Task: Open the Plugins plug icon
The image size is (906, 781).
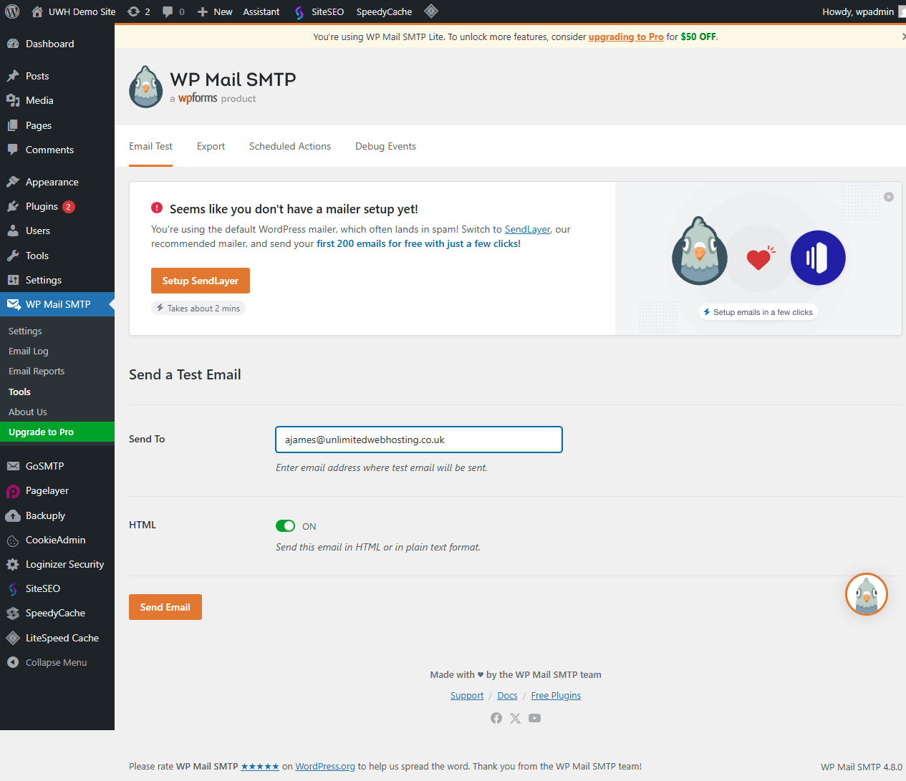Action: click(x=13, y=206)
